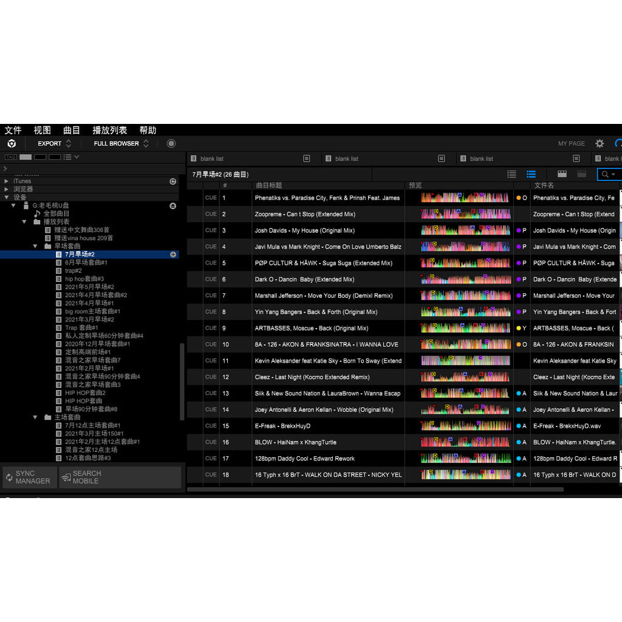Click the dimmed artwork view icon
622x622 pixels.
[x=581, y=174]
